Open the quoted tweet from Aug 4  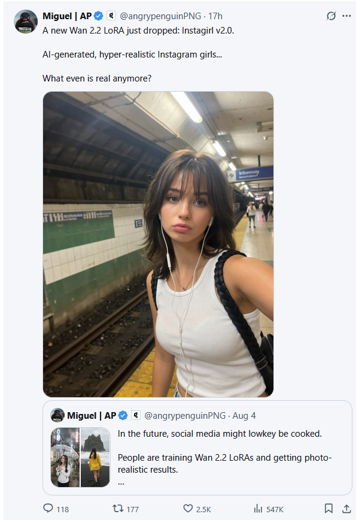[197, 448]
